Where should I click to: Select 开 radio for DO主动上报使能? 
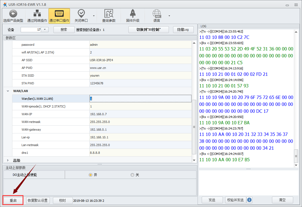pyautogui.click(x=90, y=175)
